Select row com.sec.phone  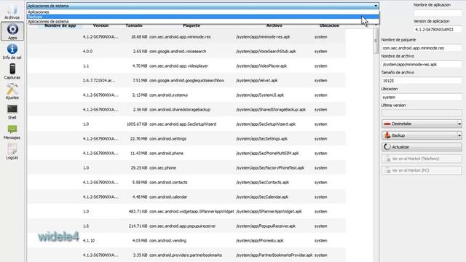pyautogui.click(x=186, y=168)
